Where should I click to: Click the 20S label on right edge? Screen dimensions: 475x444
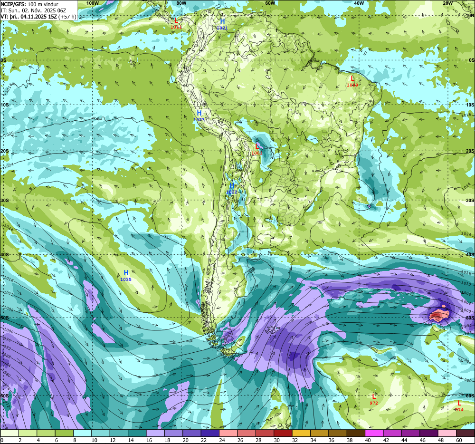coord(470,151)
